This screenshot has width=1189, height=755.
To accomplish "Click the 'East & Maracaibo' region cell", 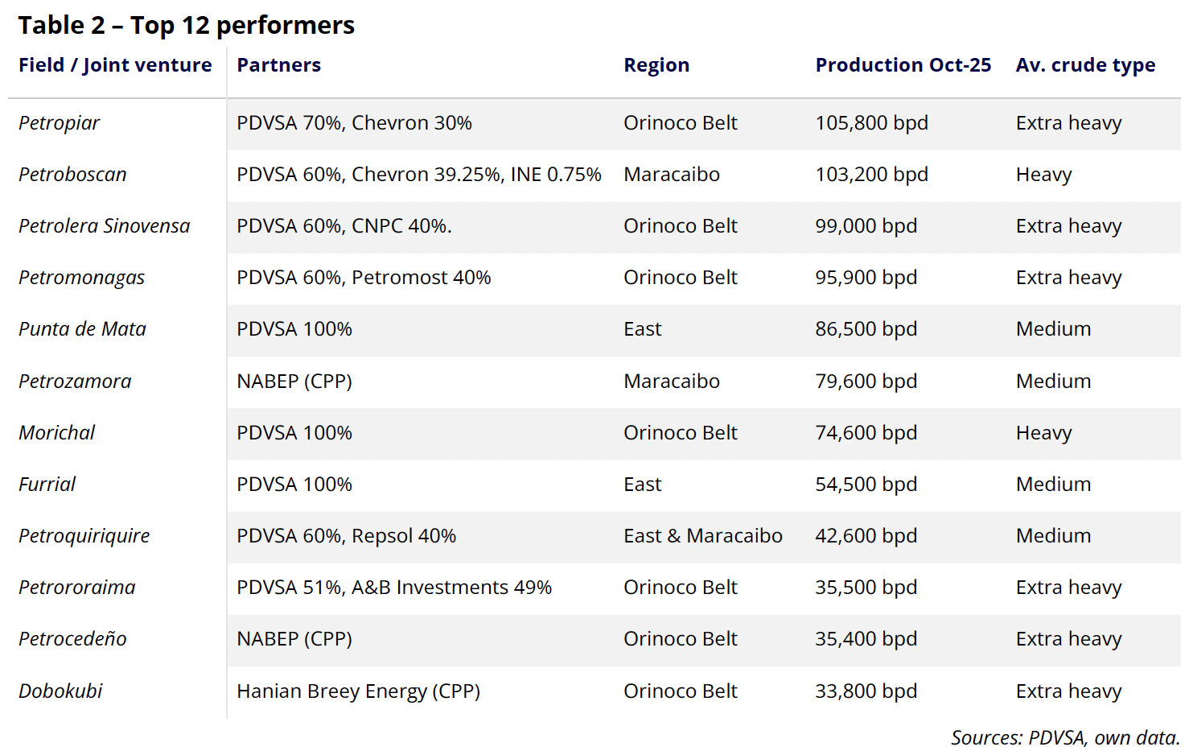I will point(702,536).
